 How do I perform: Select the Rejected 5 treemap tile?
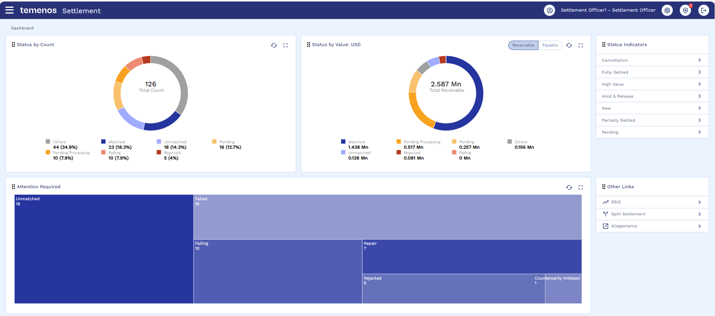tap(454, 289)
